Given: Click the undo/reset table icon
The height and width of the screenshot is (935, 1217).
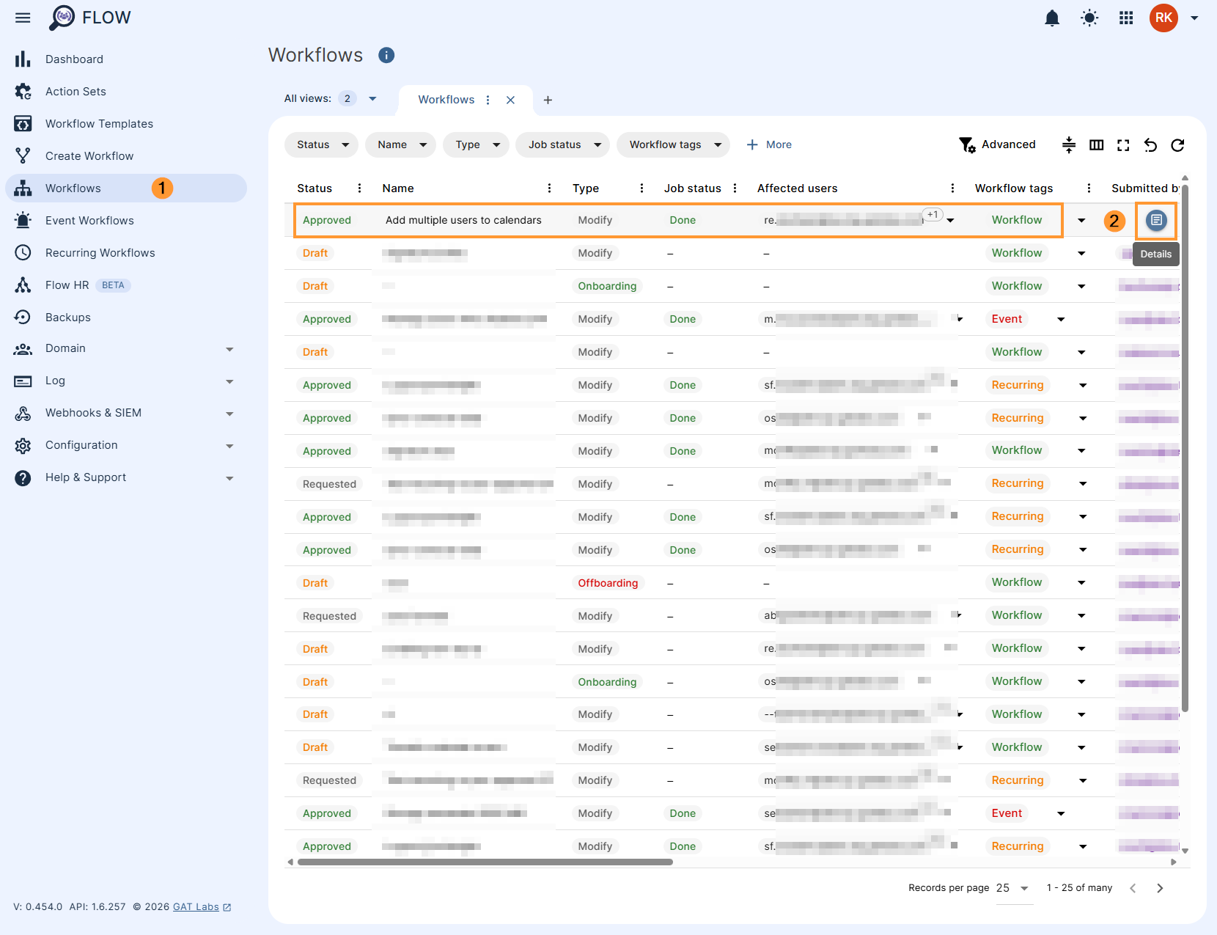Looking at the screenshot, I should [1150, 145].
